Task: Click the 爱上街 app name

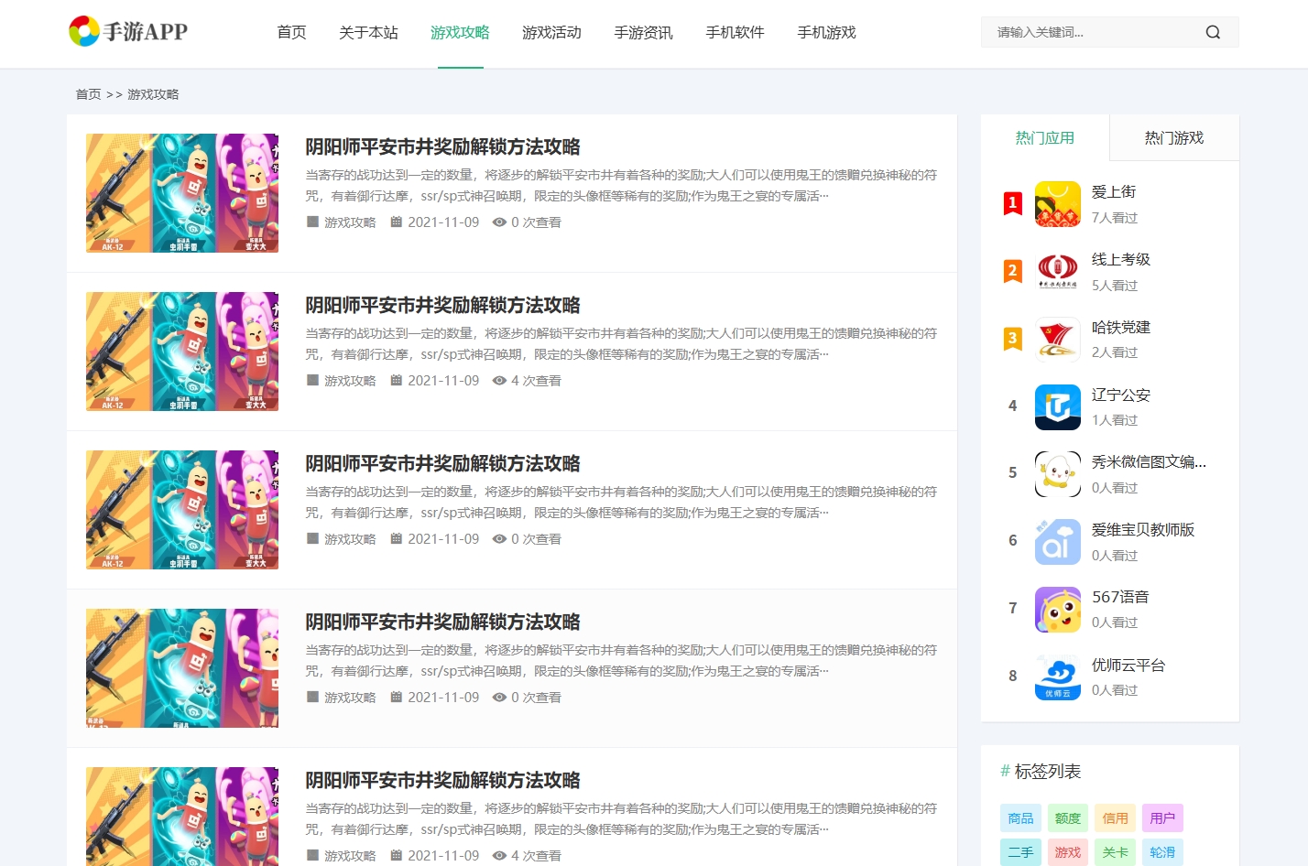Action: click(1114, 191)
